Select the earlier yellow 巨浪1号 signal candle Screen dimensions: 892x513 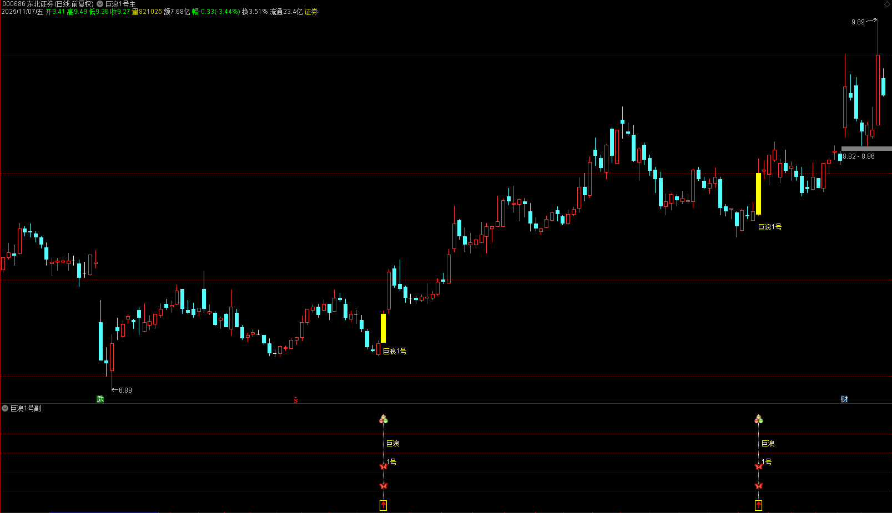(383, 328)
